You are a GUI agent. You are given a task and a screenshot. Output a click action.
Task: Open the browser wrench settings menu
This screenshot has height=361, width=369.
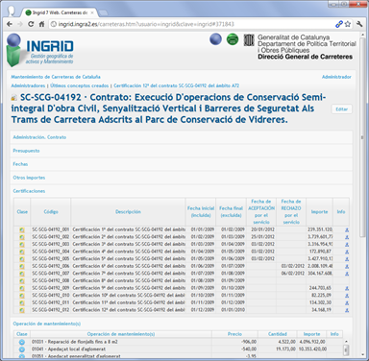pyautogui.click(x=359, y=24)
